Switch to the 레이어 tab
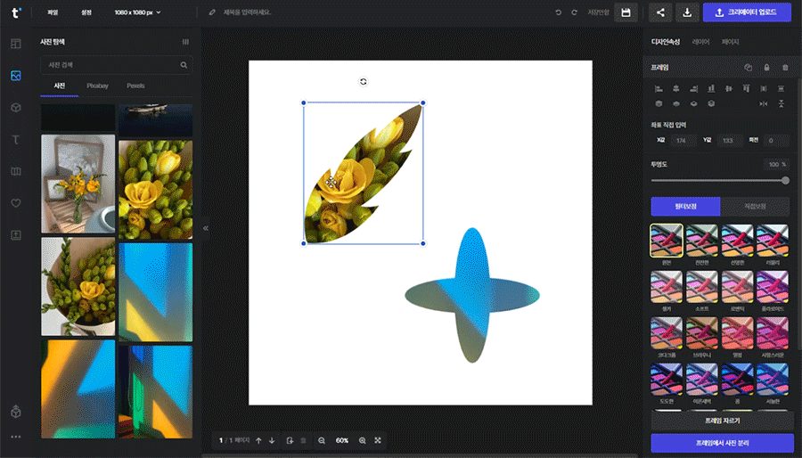The image size is (802, 458). point(701,42)
